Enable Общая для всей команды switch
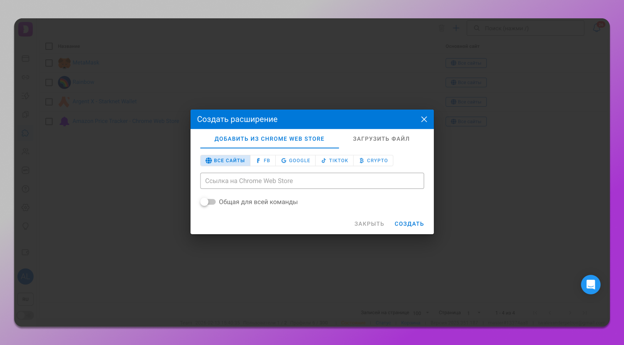 pyautogui.click(x=208, y=202)
